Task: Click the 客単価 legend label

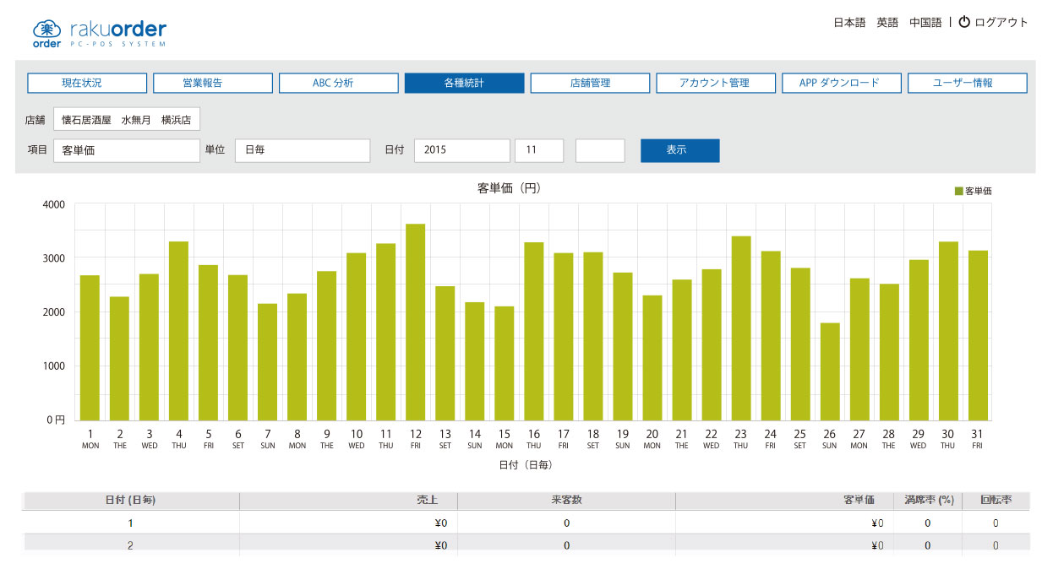Action: 979,191
